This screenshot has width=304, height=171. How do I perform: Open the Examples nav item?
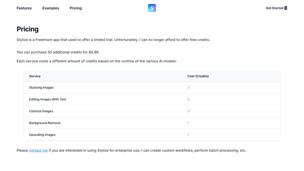[50, 8]
